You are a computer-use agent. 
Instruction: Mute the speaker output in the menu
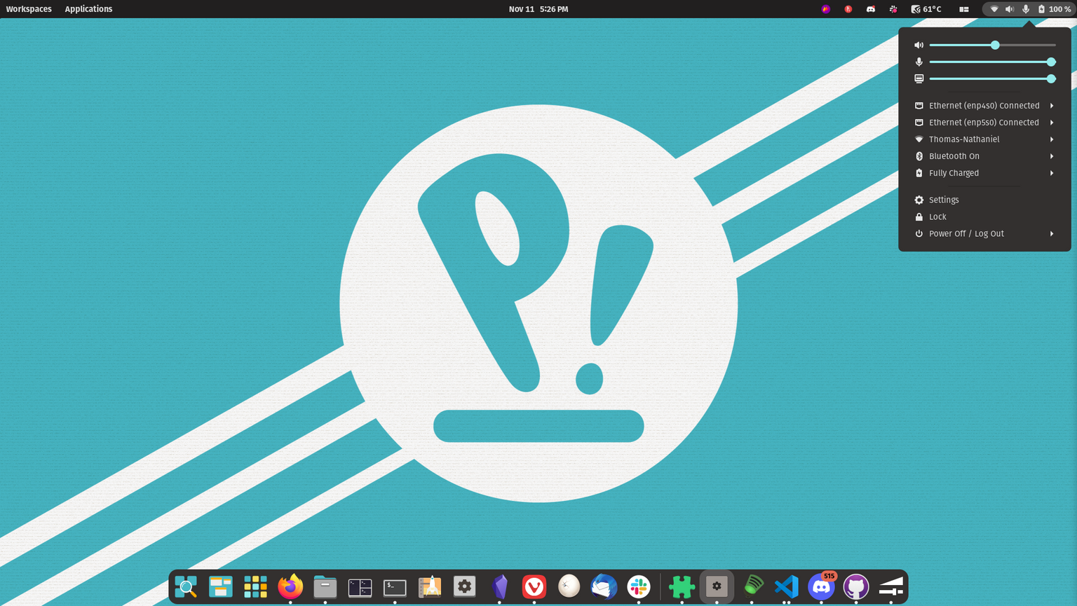coord(919,44)
